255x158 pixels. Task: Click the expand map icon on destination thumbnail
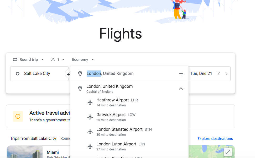(228, 152)
